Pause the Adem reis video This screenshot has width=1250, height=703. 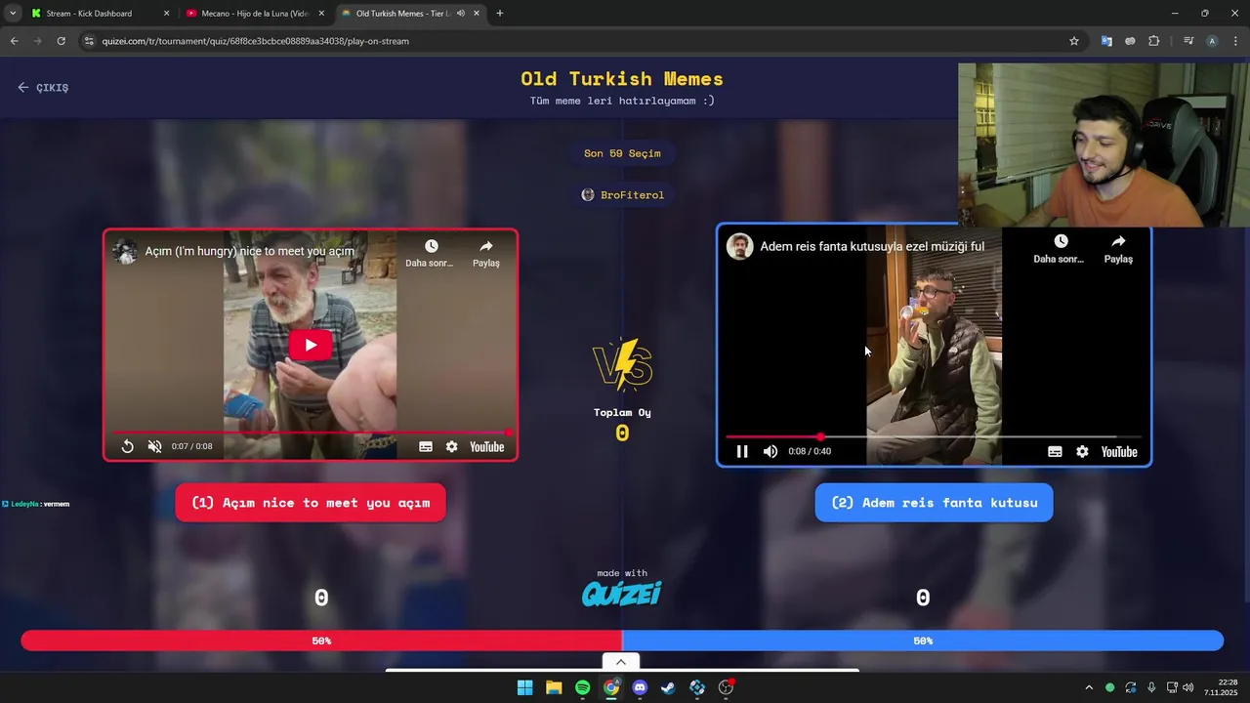[742, 451]
